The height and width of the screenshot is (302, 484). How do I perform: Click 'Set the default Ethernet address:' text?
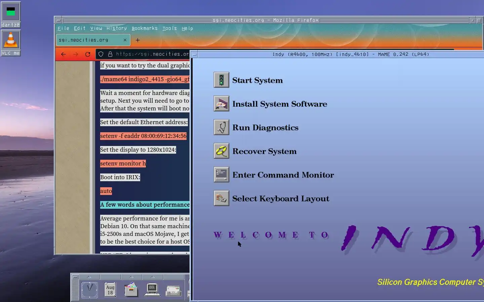pos(144,122)
